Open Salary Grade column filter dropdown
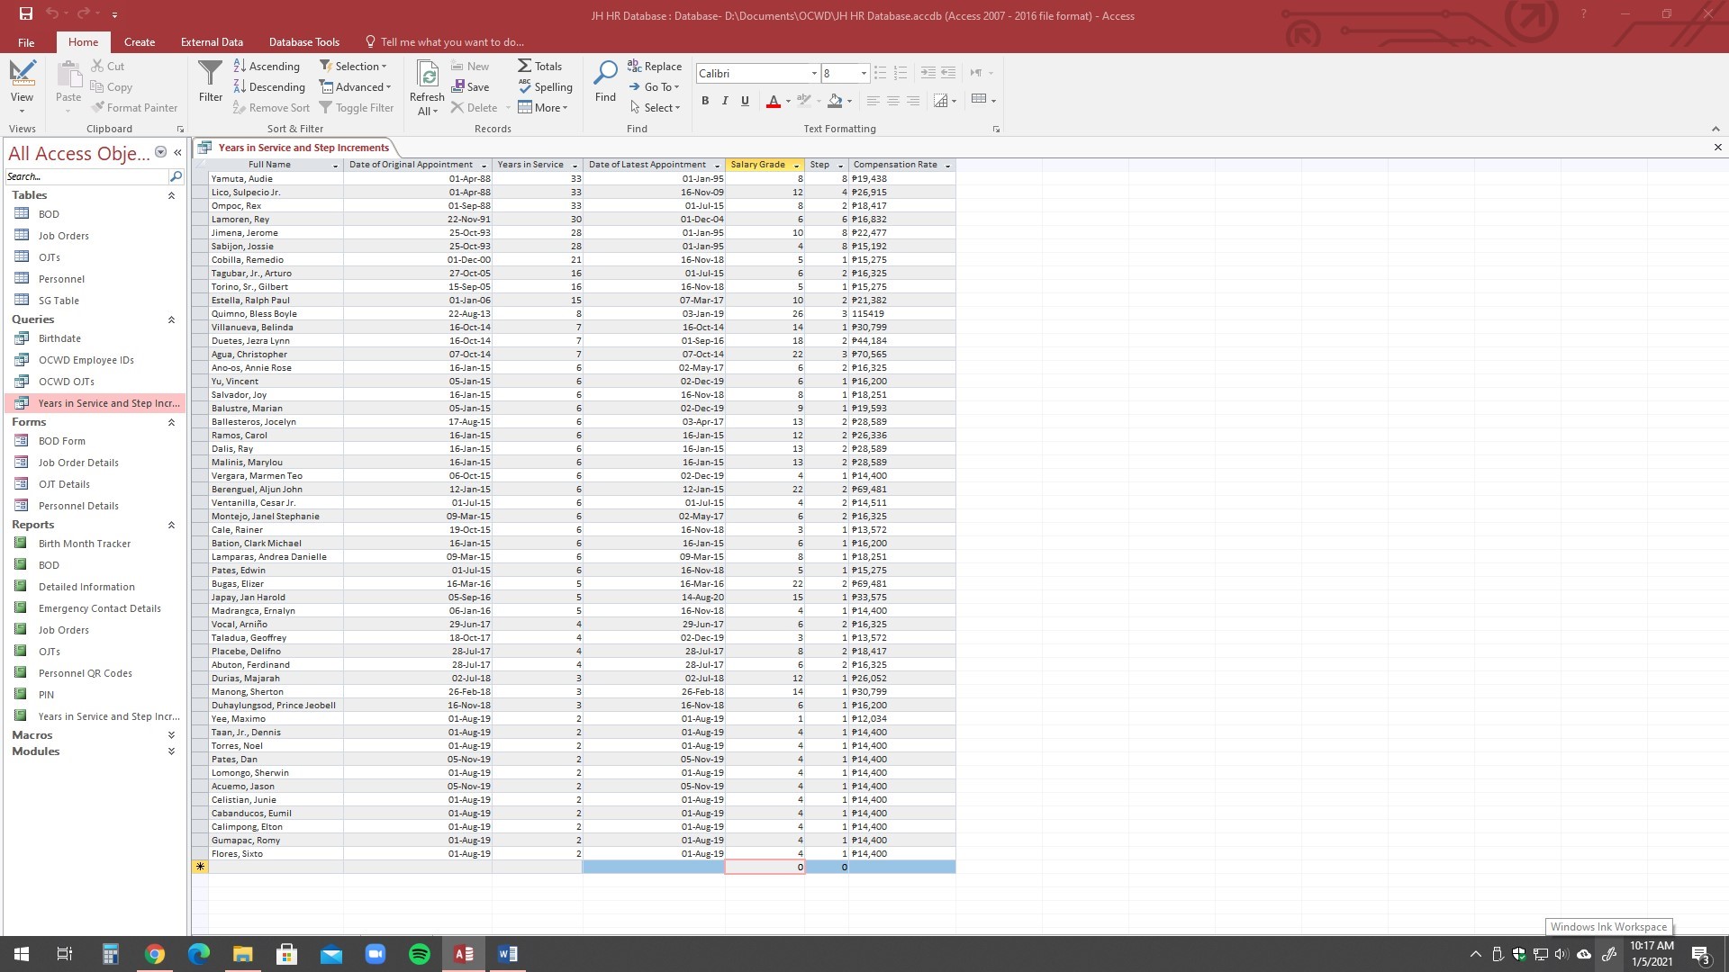This screenshot has height=972, width=1729. tap(796, 166)
